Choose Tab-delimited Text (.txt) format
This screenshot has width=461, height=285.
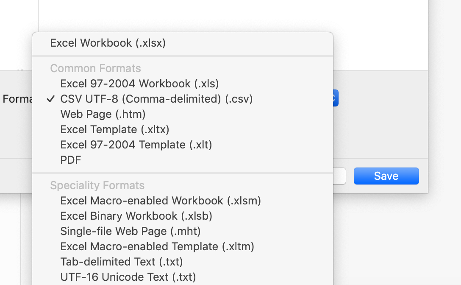(x=122, y=262)
